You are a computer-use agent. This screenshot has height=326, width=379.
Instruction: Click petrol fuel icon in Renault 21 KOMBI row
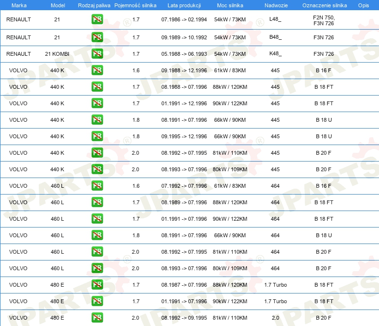coord(97,54)
